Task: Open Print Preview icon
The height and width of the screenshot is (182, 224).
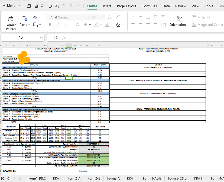Action: pos(57,6)
